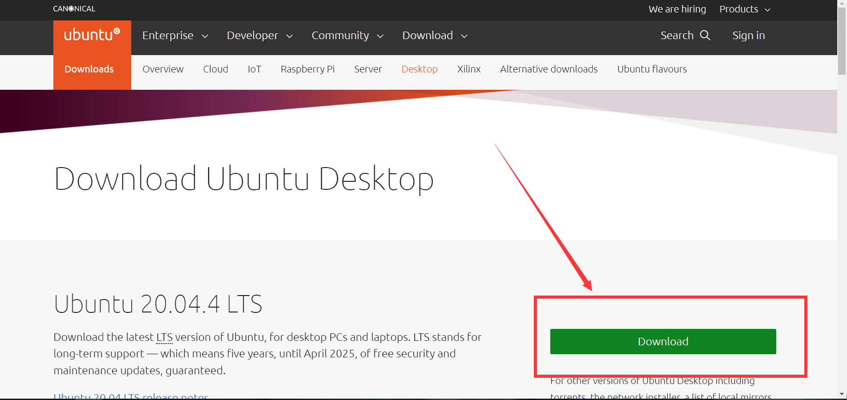Click the Canonical logo at top
Screen dimensions: 847x400
pyautogui.click(x=74, y=8)
